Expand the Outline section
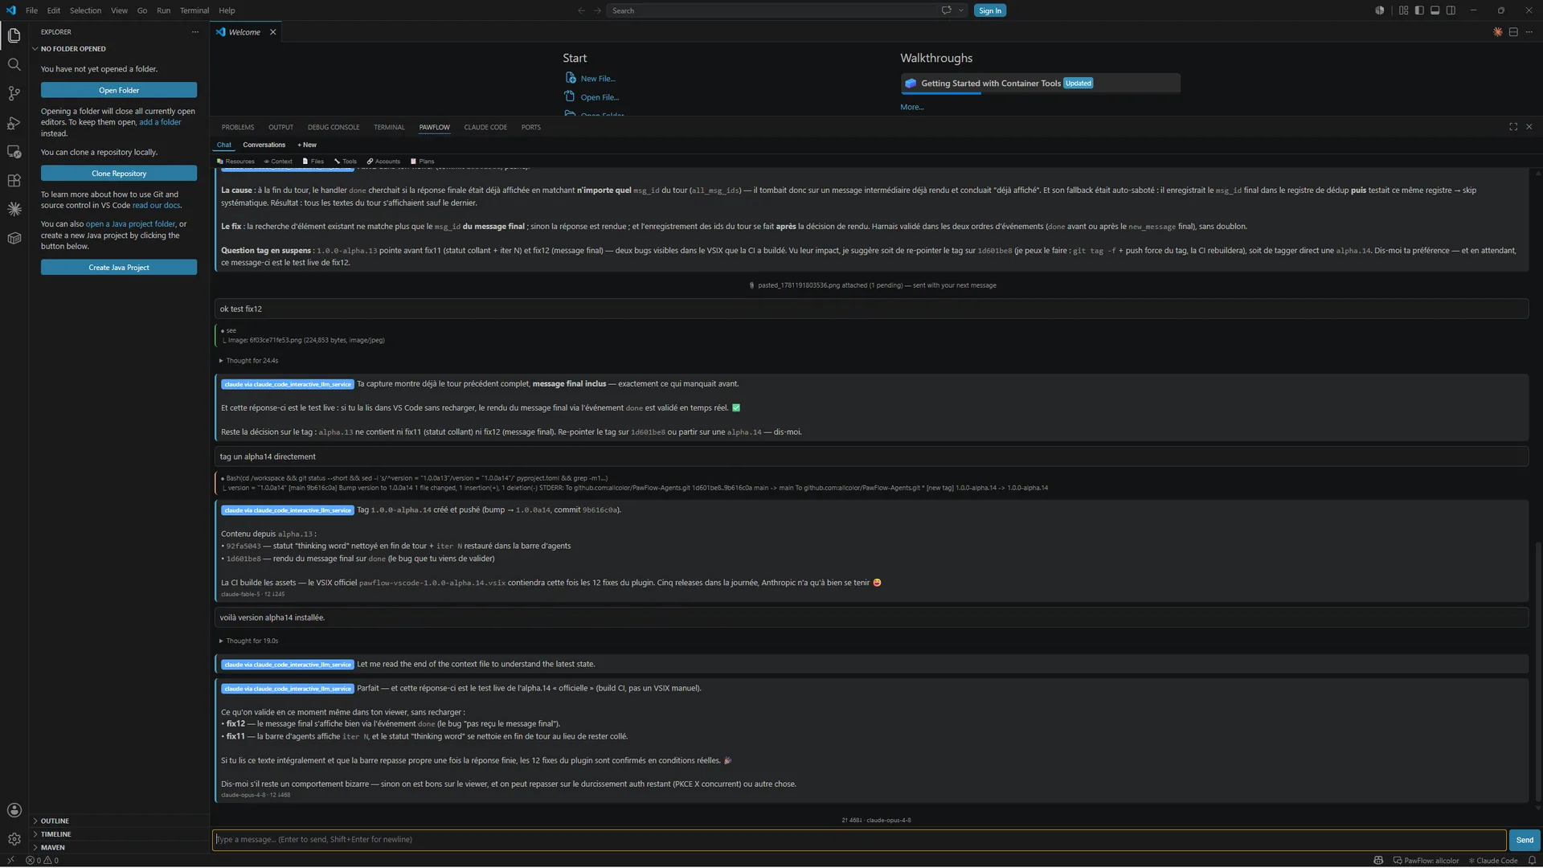The height and width of the screenshot is (868, 1543). pyautogui.click(x=119, y=821)
